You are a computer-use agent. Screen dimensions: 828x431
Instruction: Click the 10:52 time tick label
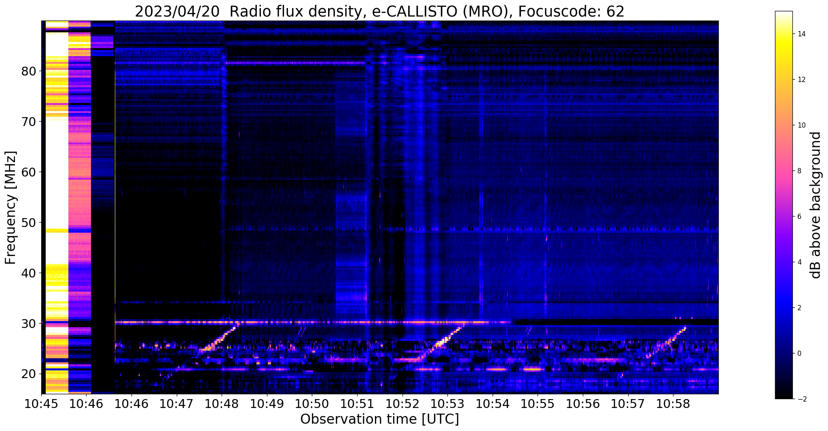tap(402, 404)
